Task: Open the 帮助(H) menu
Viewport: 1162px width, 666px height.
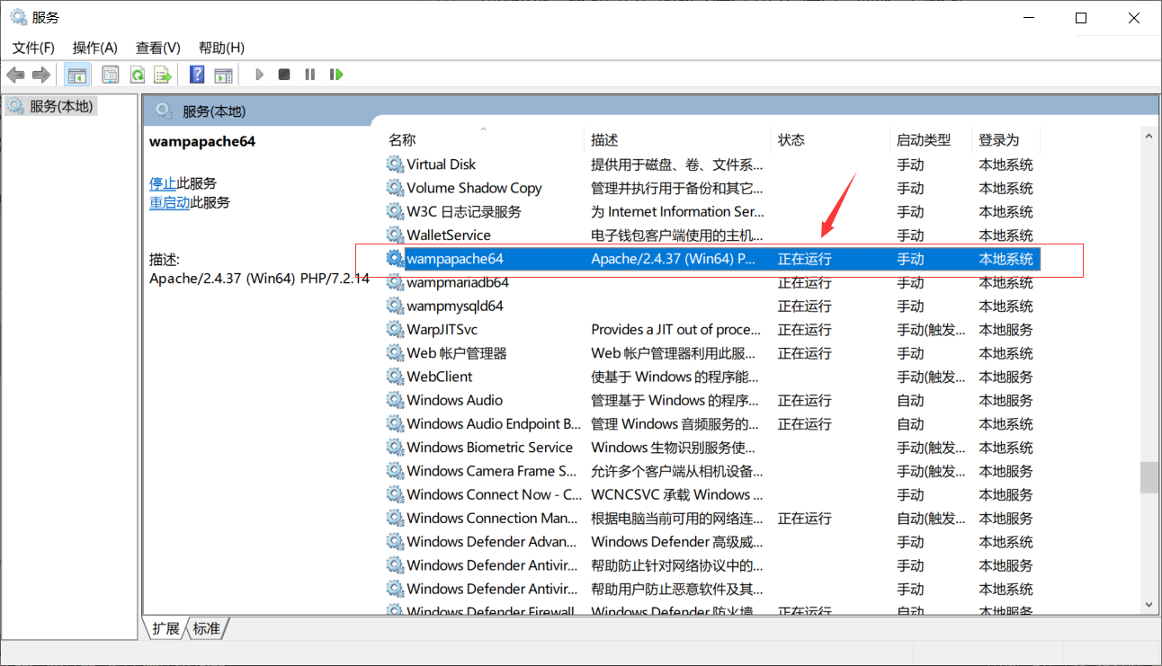Action: pyautogui.click(x=221, y=48)
